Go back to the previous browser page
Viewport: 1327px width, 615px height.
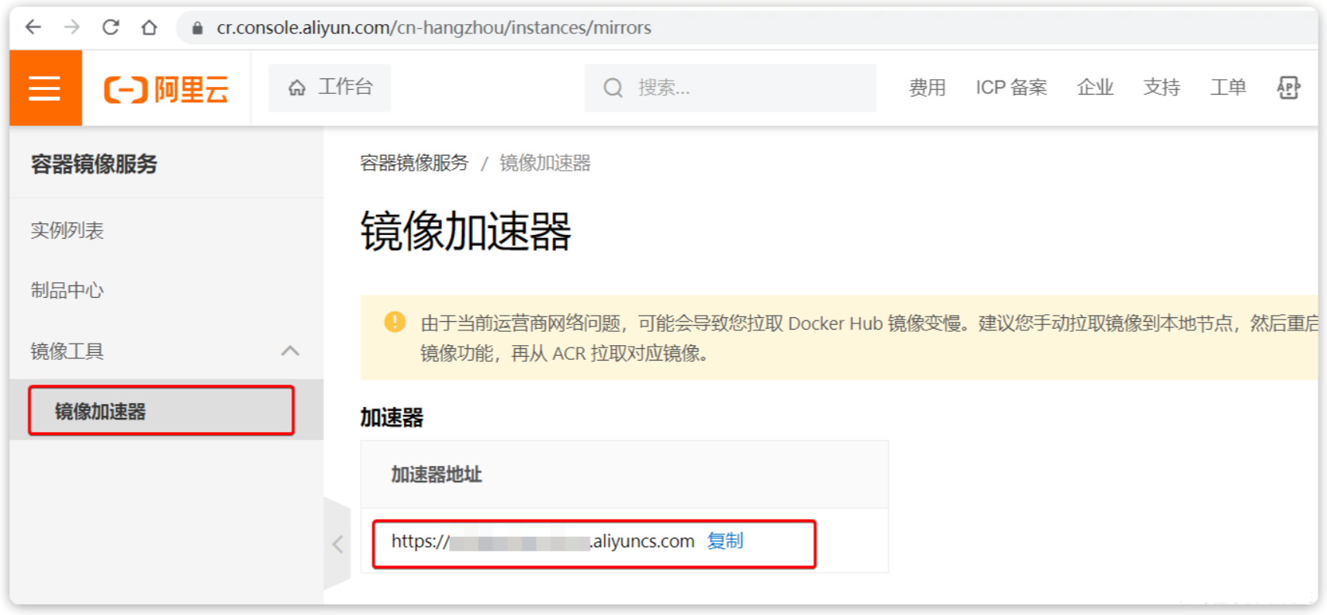pyautogui.click(x=33, y=27)
